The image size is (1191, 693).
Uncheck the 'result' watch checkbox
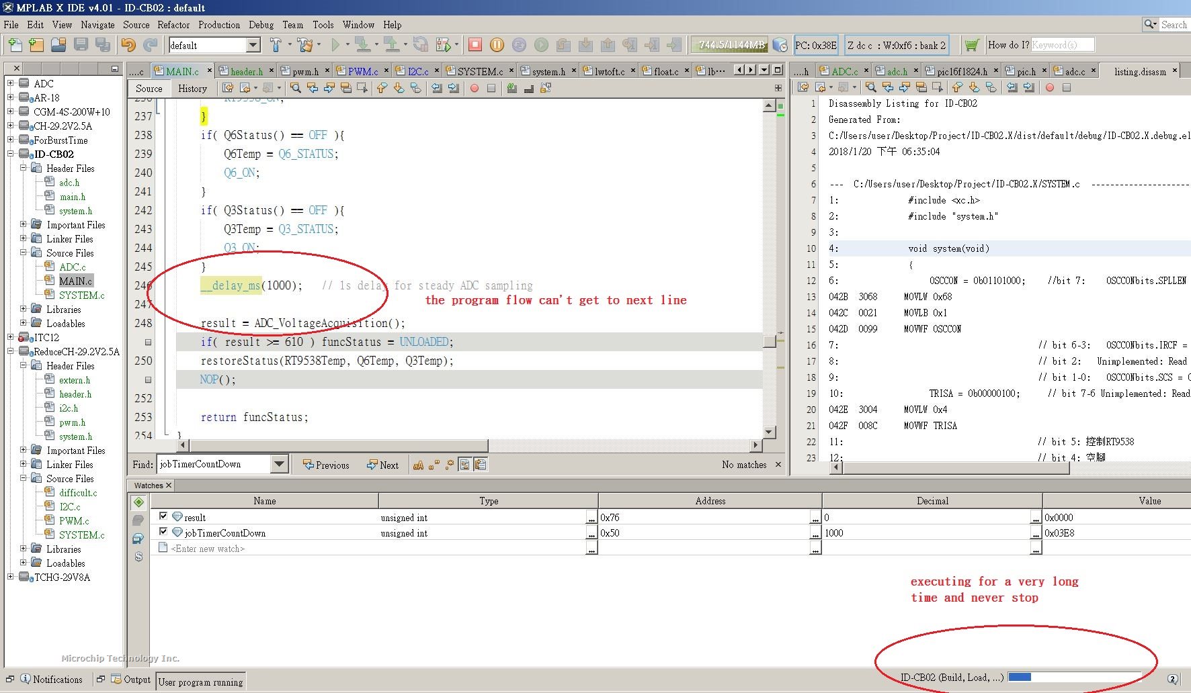[x=163, y=516]
